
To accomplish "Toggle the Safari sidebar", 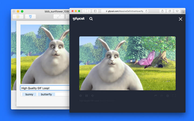I will click(95, 11).
